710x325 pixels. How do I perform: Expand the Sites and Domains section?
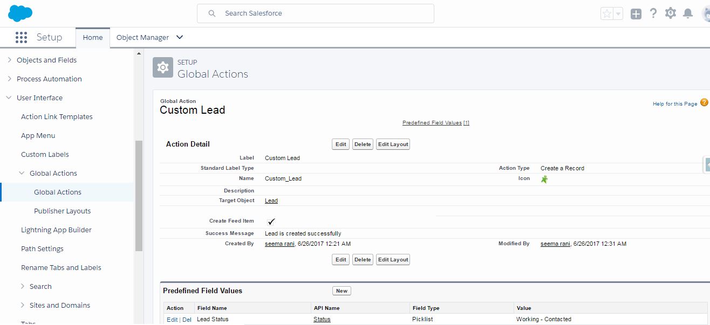[24, 305]
